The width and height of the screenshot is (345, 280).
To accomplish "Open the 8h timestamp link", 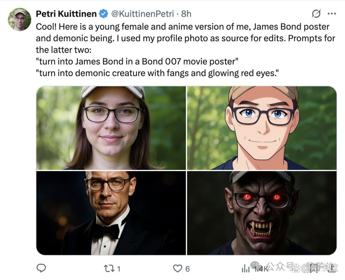I will point(186,14).
